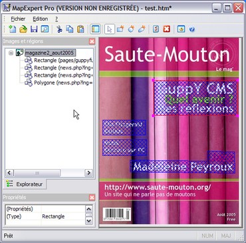Open the Edition menu
Screen dimensions: 246x243
(40, 19)
